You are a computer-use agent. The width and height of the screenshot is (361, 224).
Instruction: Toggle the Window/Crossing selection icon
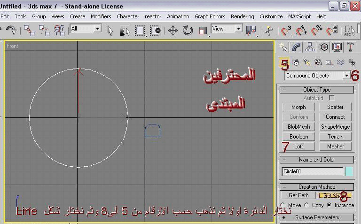point(156,31)
